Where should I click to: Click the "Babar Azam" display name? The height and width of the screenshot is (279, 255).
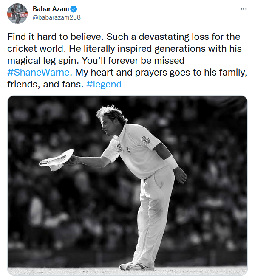(x=51, y=8)
